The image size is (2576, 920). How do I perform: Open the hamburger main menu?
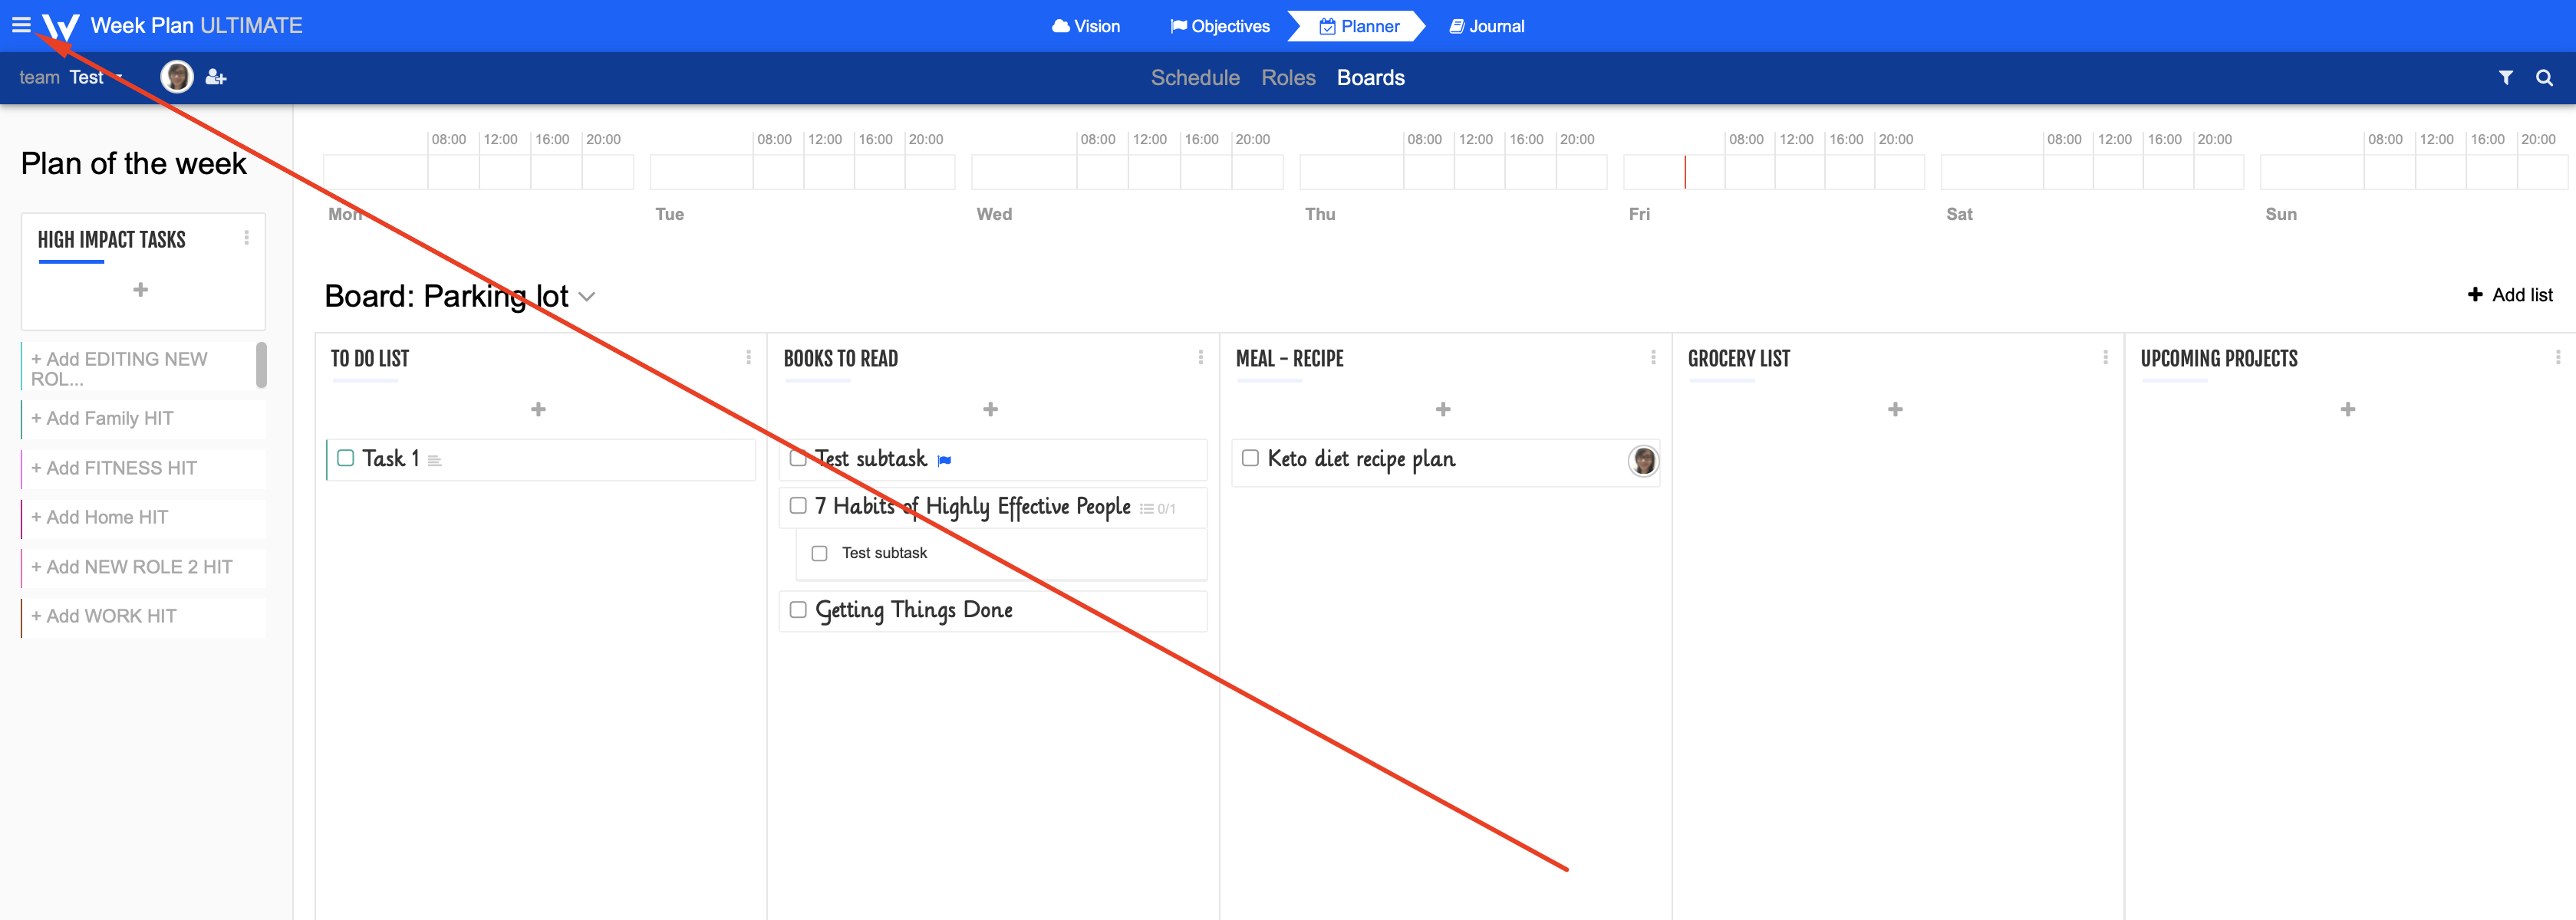click(21, 25)
